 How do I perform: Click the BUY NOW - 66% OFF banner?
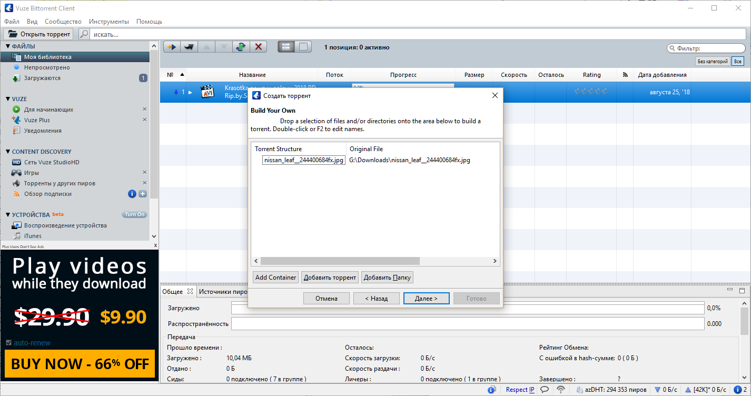(x=80, y=364)
